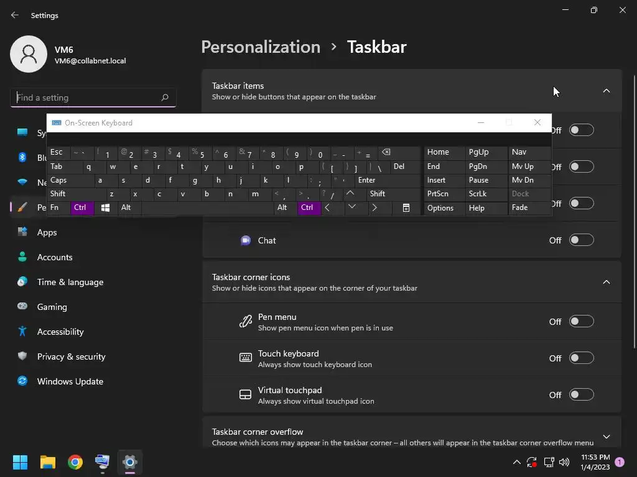Image resolution: width=637 pixels, height=477 pixels.
Task: Click the Network wifi sidebar icon
Action: pos(22,182)
